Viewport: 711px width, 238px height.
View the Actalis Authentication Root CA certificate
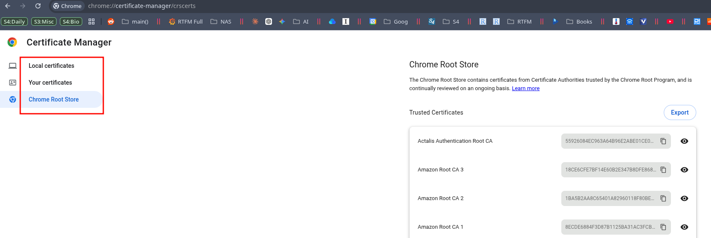(684, 141)
